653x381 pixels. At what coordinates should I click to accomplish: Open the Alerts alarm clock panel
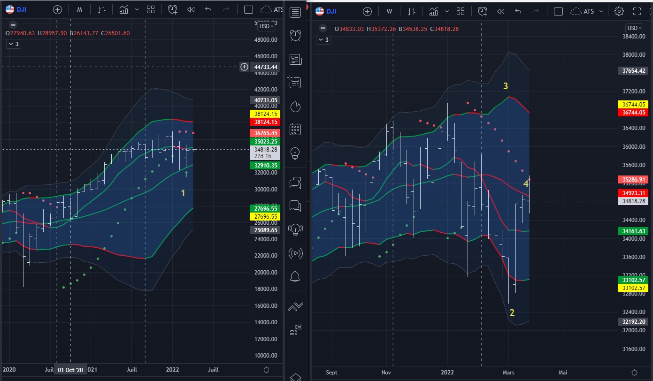pos(295,35)
